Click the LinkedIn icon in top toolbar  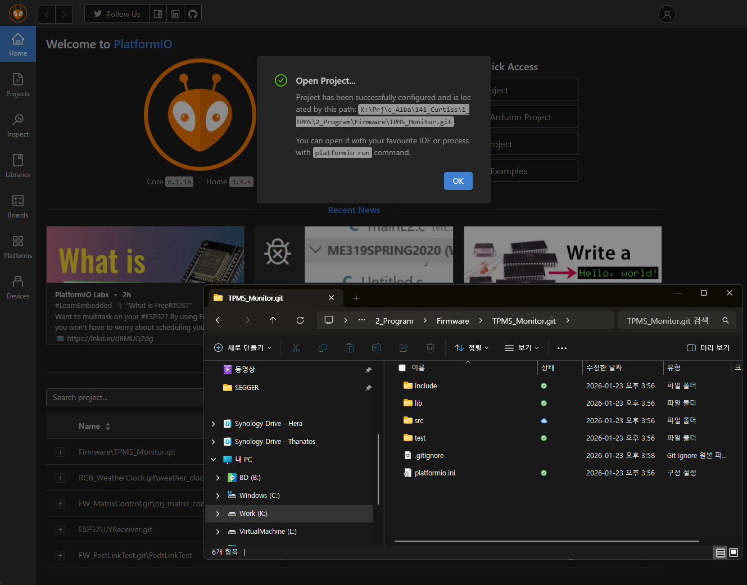(x=175, y=14)
